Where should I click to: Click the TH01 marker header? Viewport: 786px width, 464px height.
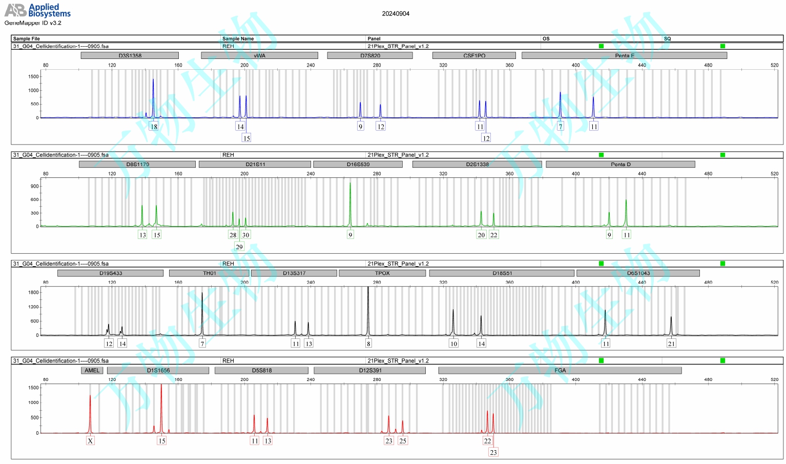pos(209,273)
